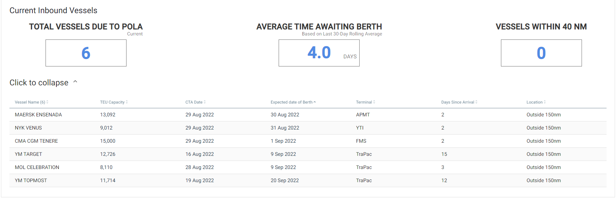Click the Vessels Within 40 NM box
Viewport: 616px width, 198px height.
click(x=541, y=53)
